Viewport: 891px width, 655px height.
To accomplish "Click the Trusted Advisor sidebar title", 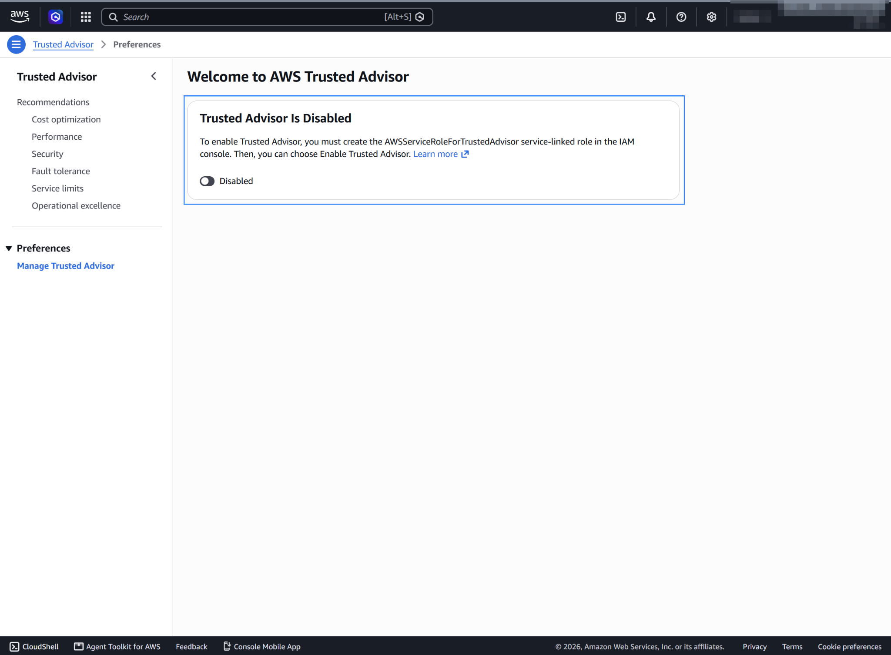I will tap(57, 77).
